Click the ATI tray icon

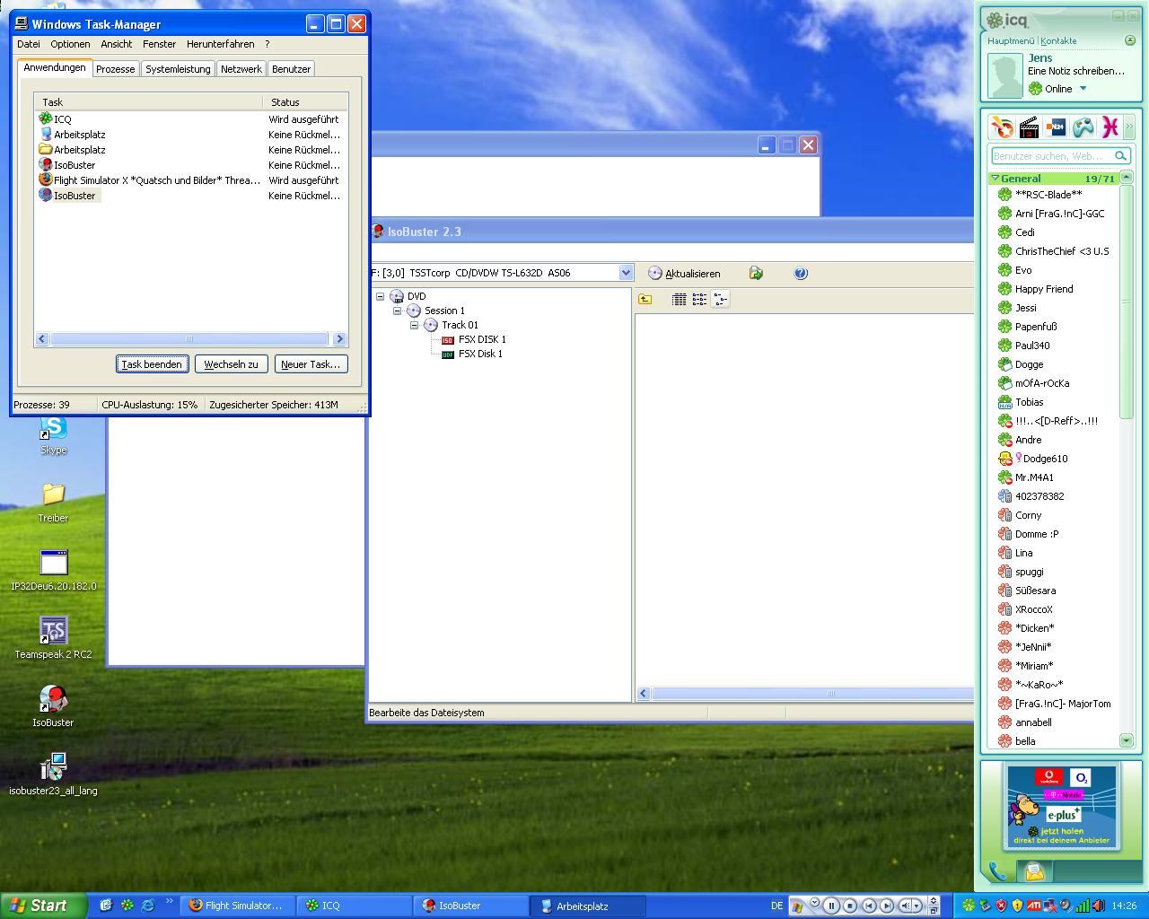point(1033,906)
